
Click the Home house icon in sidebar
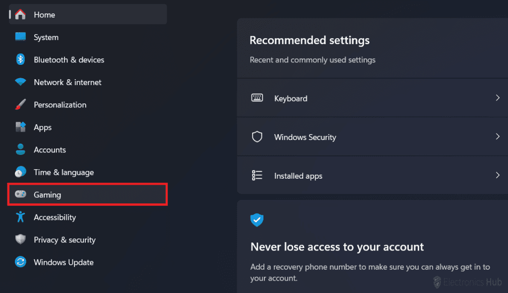[20, 15]
